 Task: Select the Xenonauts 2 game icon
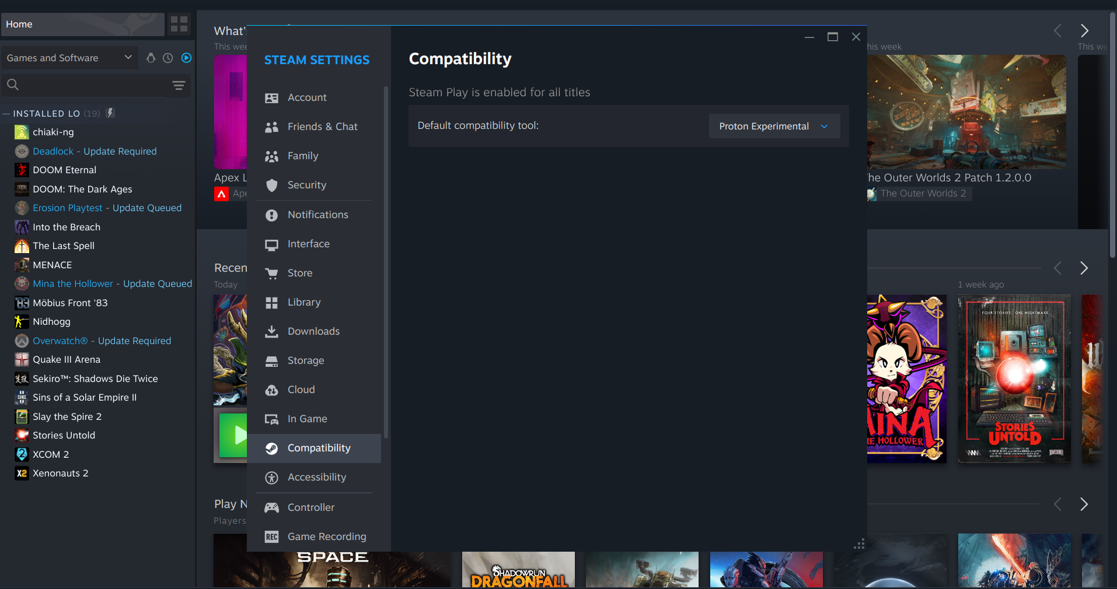22,474
